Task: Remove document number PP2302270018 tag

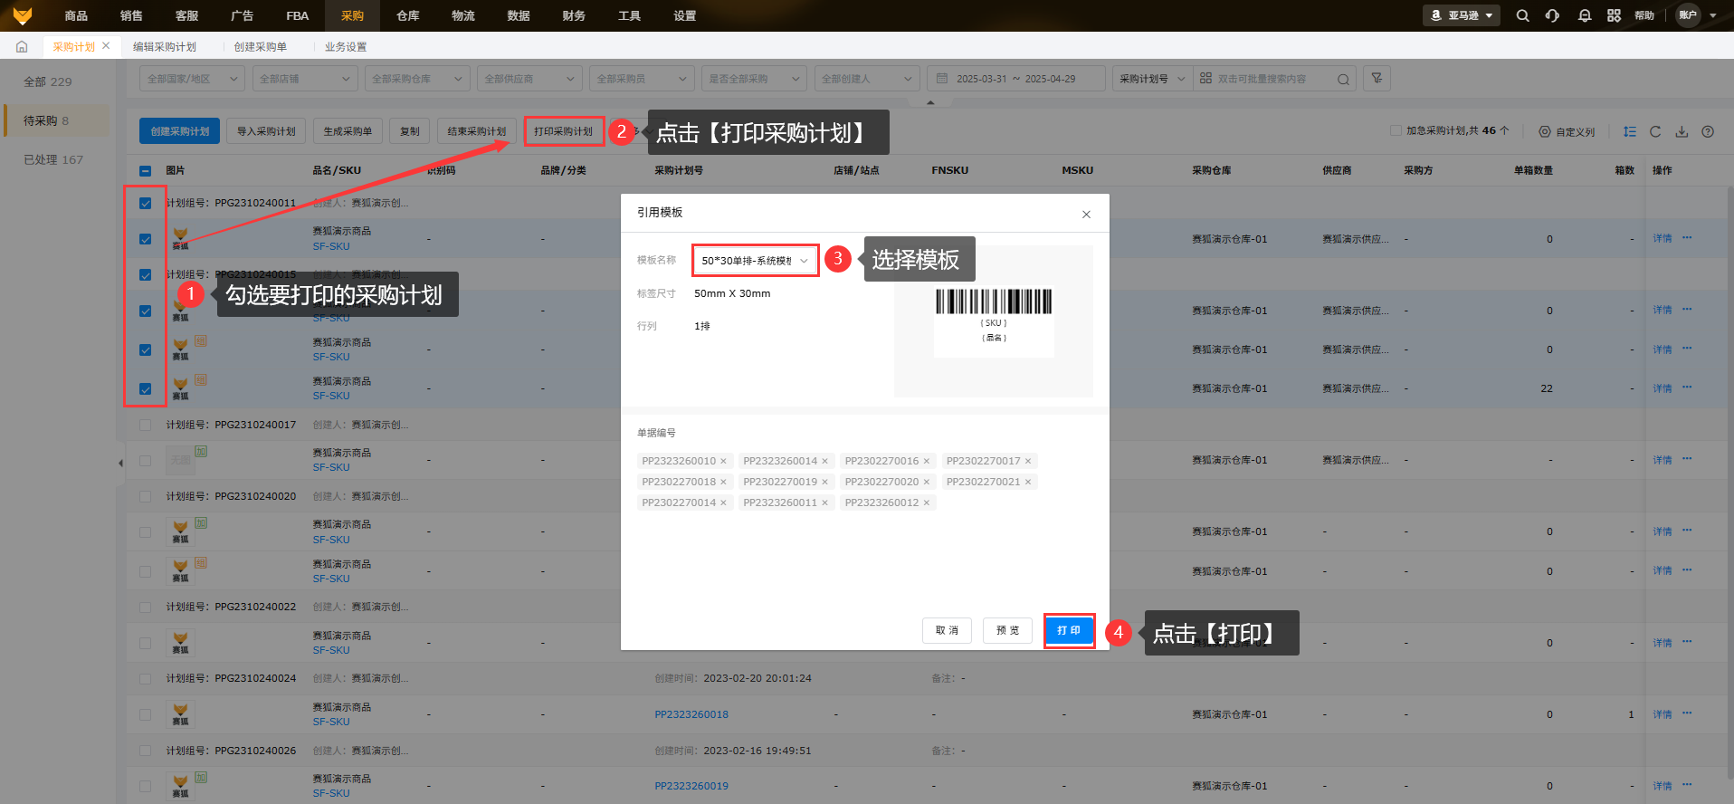Action: [723, 482]
